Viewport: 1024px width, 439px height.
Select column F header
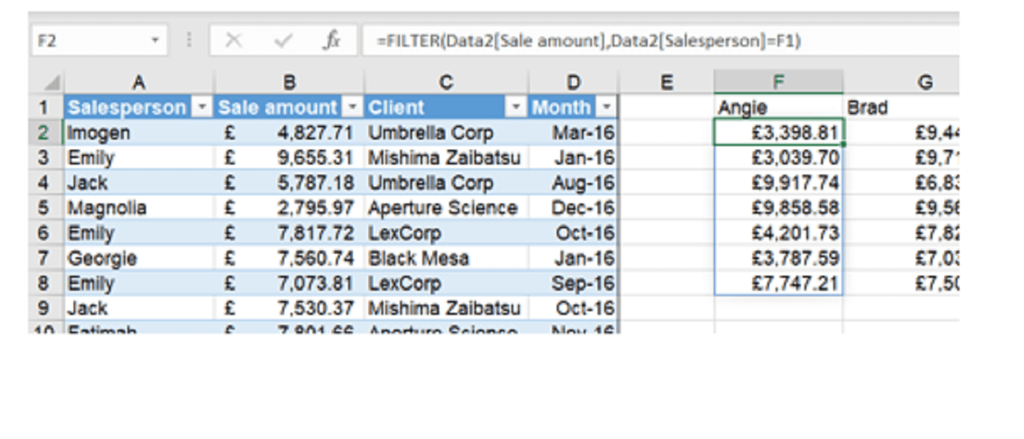click(778, 82)
